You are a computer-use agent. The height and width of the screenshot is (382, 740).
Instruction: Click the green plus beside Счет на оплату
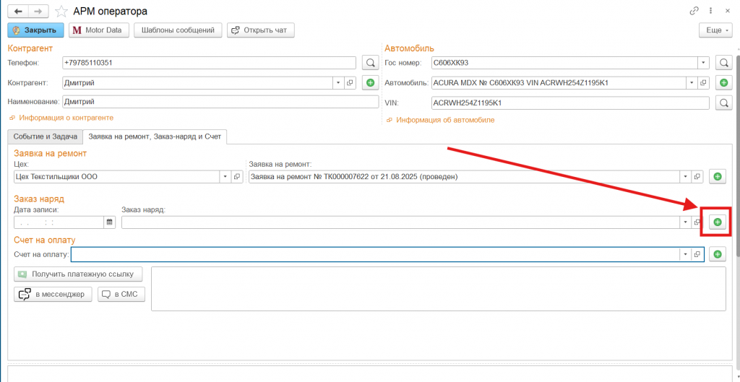point(717,254)
